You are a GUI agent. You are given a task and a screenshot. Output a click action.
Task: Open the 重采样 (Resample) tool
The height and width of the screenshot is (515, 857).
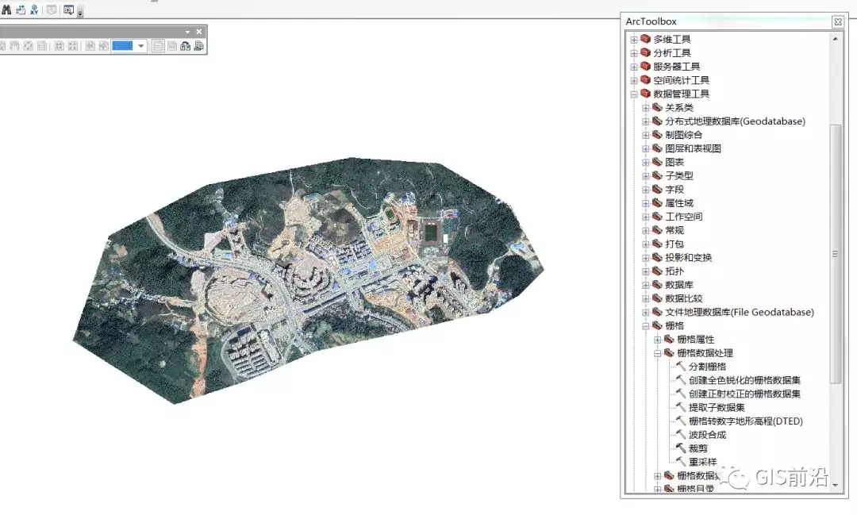coord(703,461)
